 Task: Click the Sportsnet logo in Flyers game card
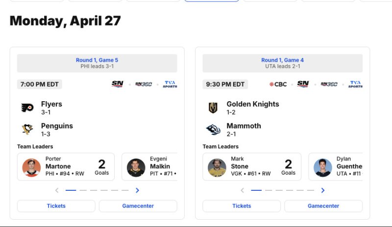coord(117,84)
